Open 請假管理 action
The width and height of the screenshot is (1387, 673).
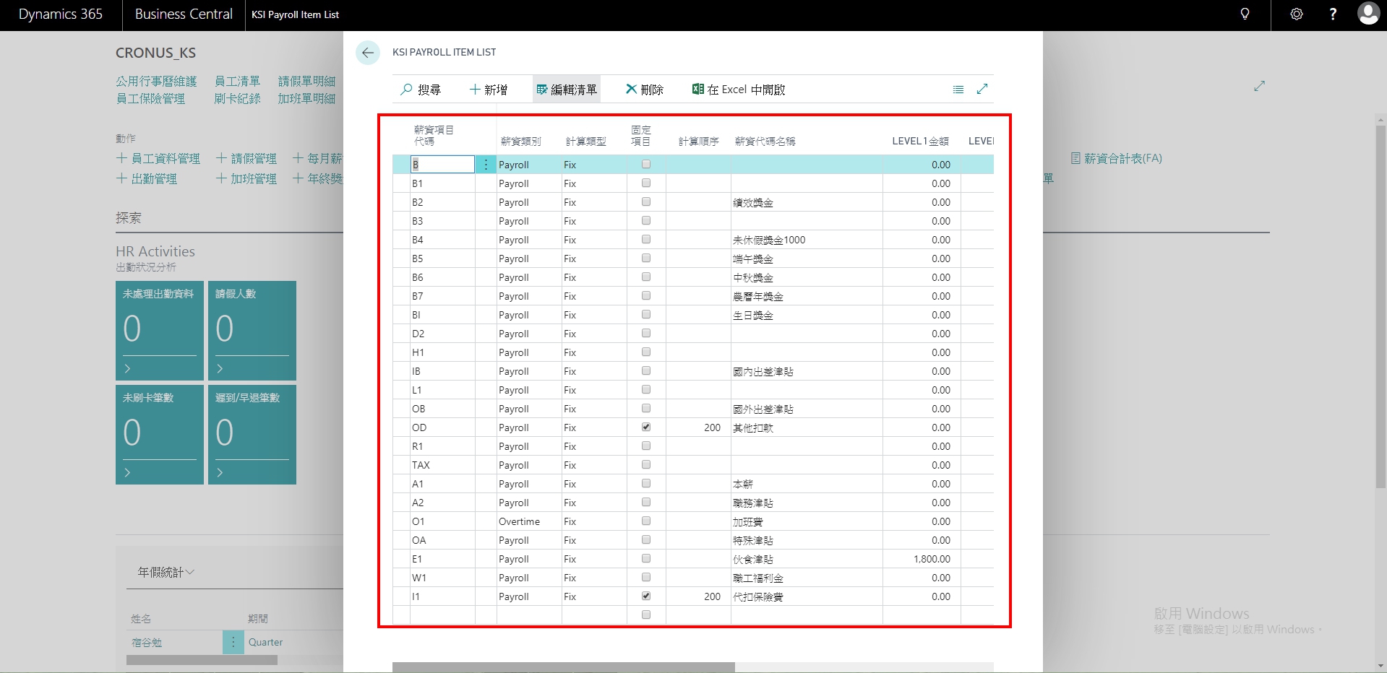click(246, 158)
